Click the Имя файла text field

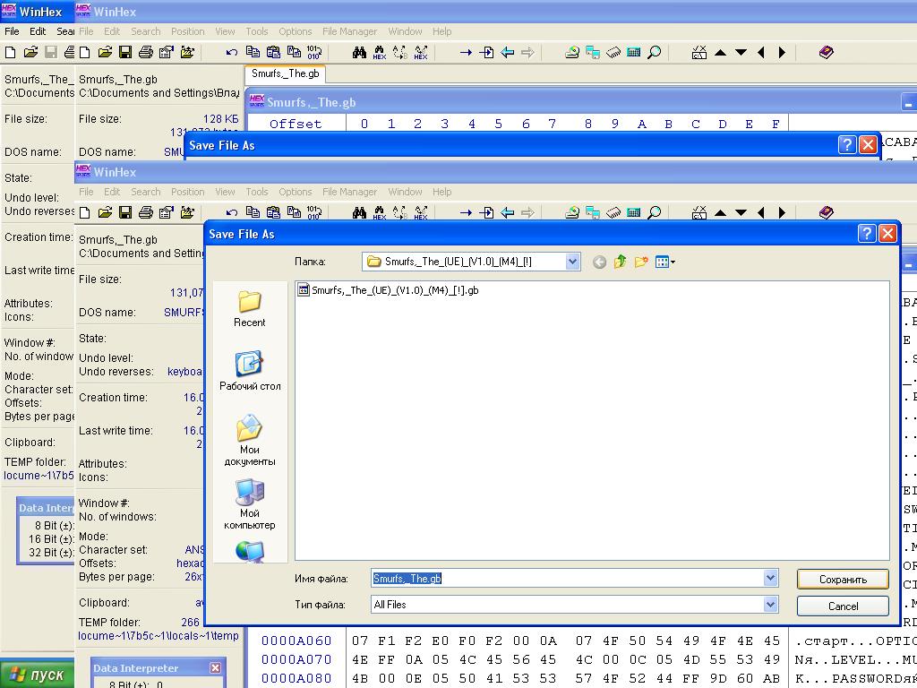tap(567, 578)
